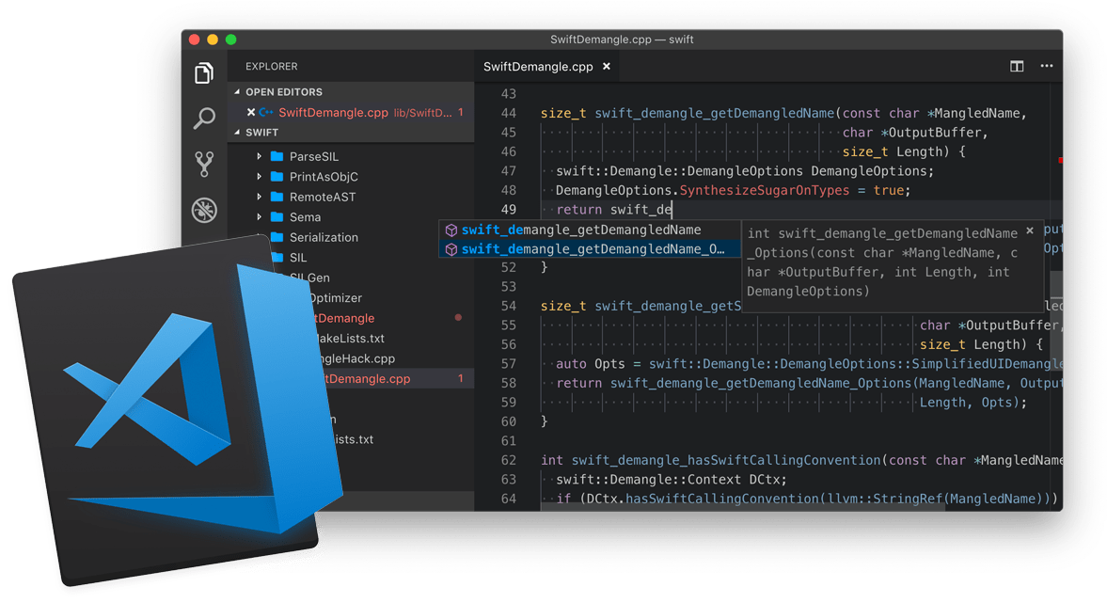Click the macOS yellow minimize button
This screenshot has width=1107, height=603.
[x=213, y=40]
